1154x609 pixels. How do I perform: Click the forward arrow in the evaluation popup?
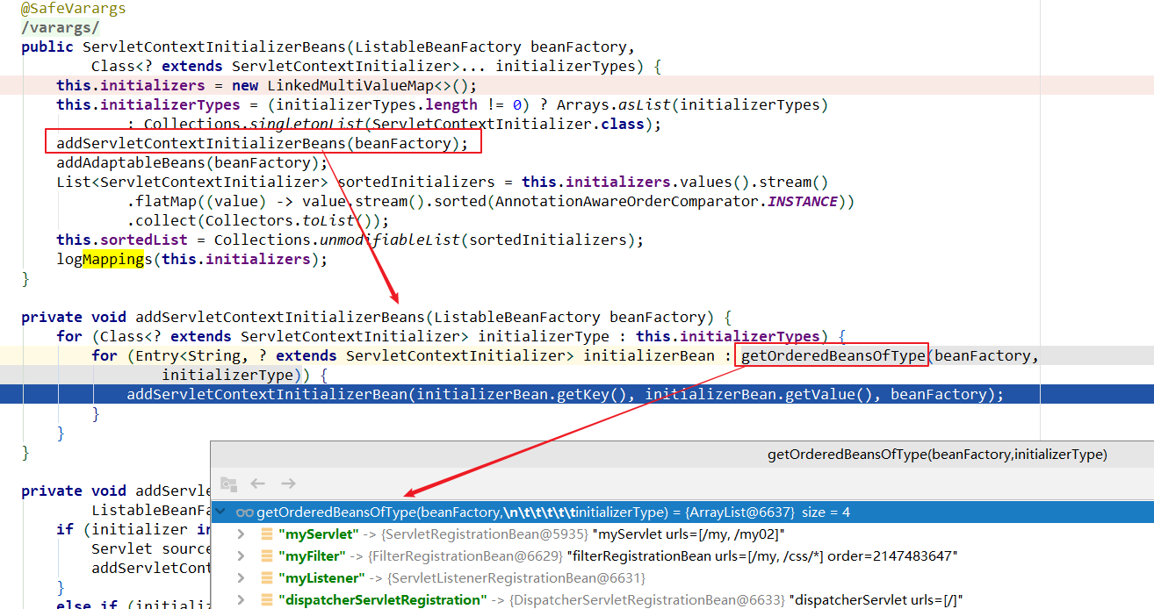point(288,484)
